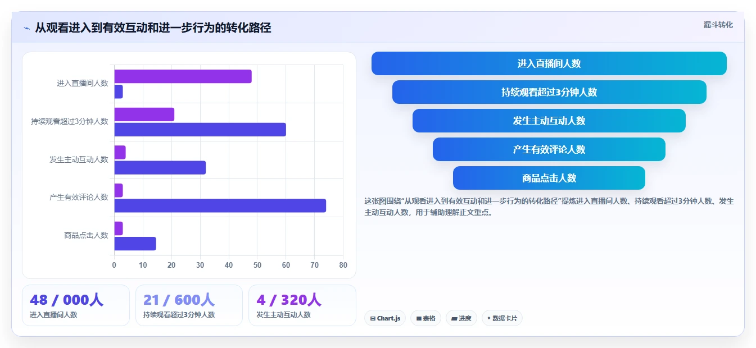This screenshot has height=348, width=756.
Task: Click the 产生有效评论人数 chart axis label
Action: 79,197
